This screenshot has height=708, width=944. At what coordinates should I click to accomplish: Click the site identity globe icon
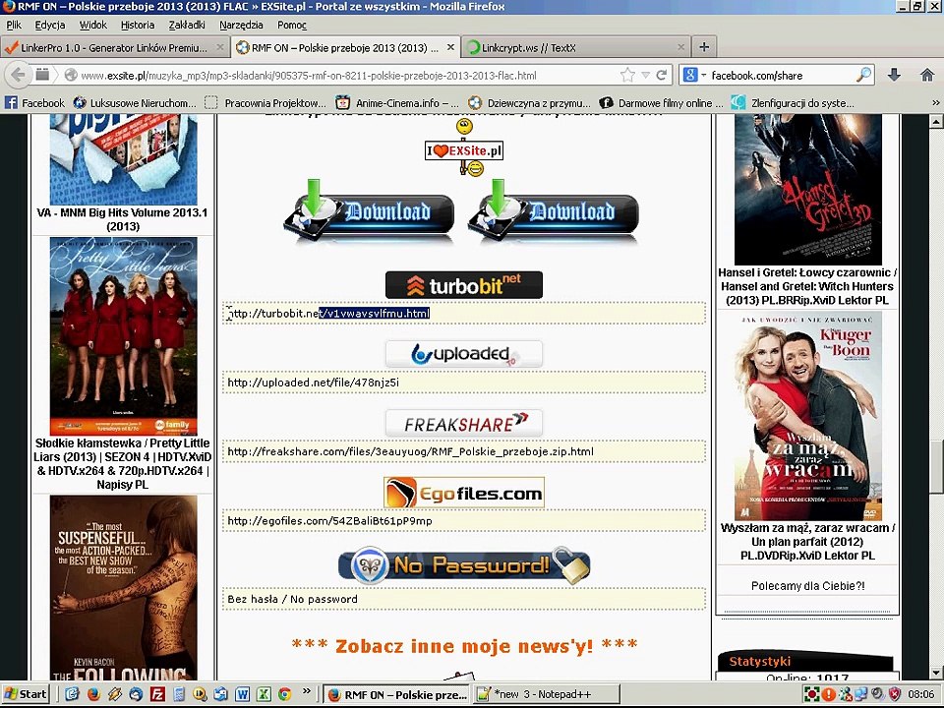pyautogui.click(x=71, y=76)
